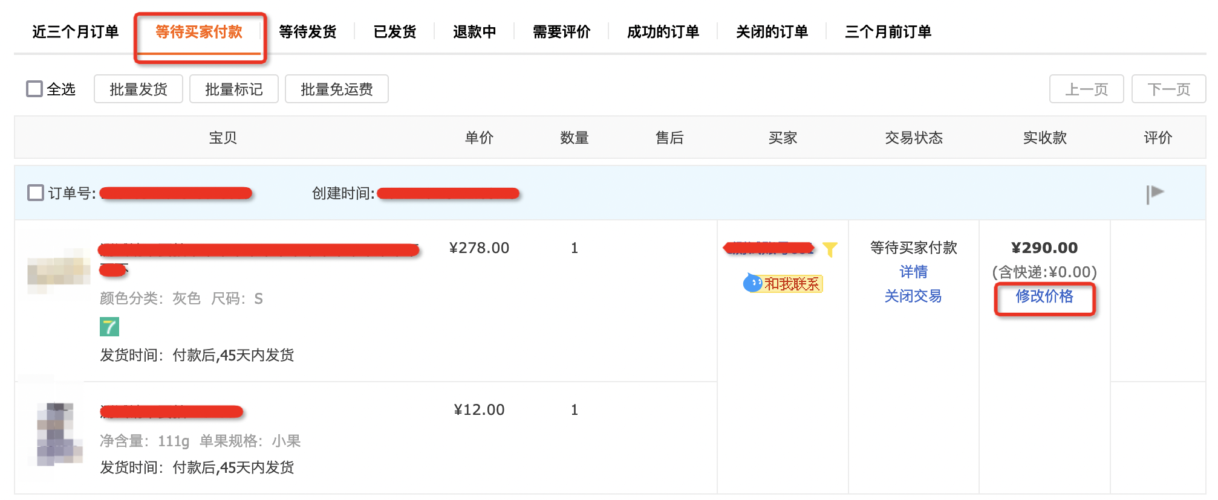Click the yellow funnel icon beside buyer
1218x500 pixels.
[830, 249]
